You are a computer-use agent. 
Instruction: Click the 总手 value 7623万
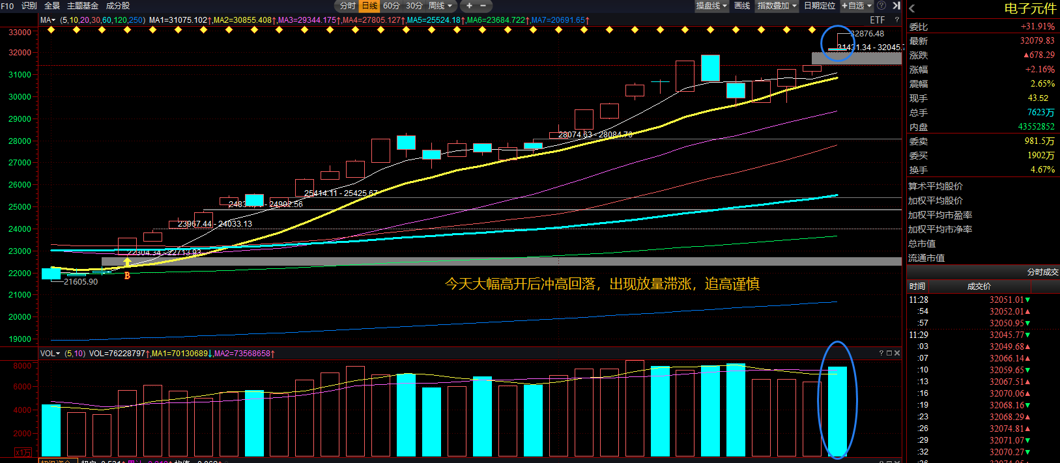tap(1040, 113)
